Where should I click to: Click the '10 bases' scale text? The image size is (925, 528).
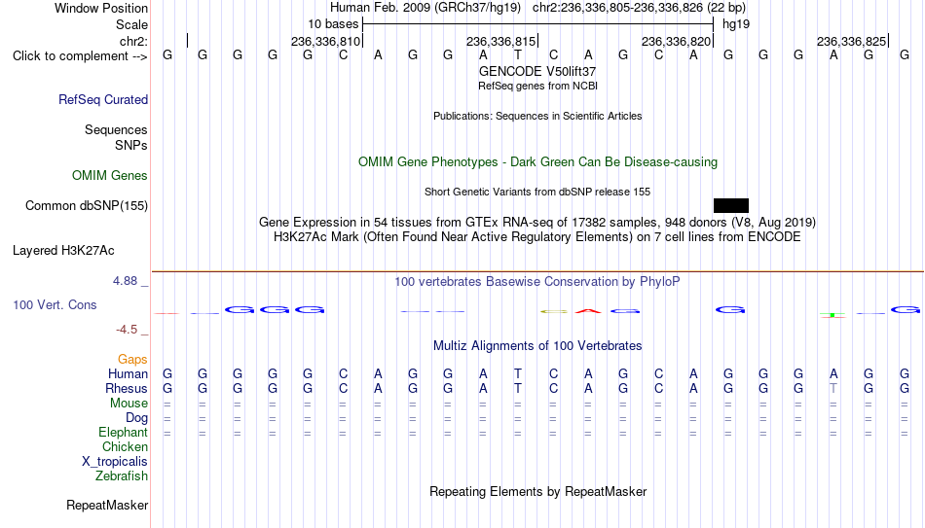pyautogui.click(x=333, y=24)
